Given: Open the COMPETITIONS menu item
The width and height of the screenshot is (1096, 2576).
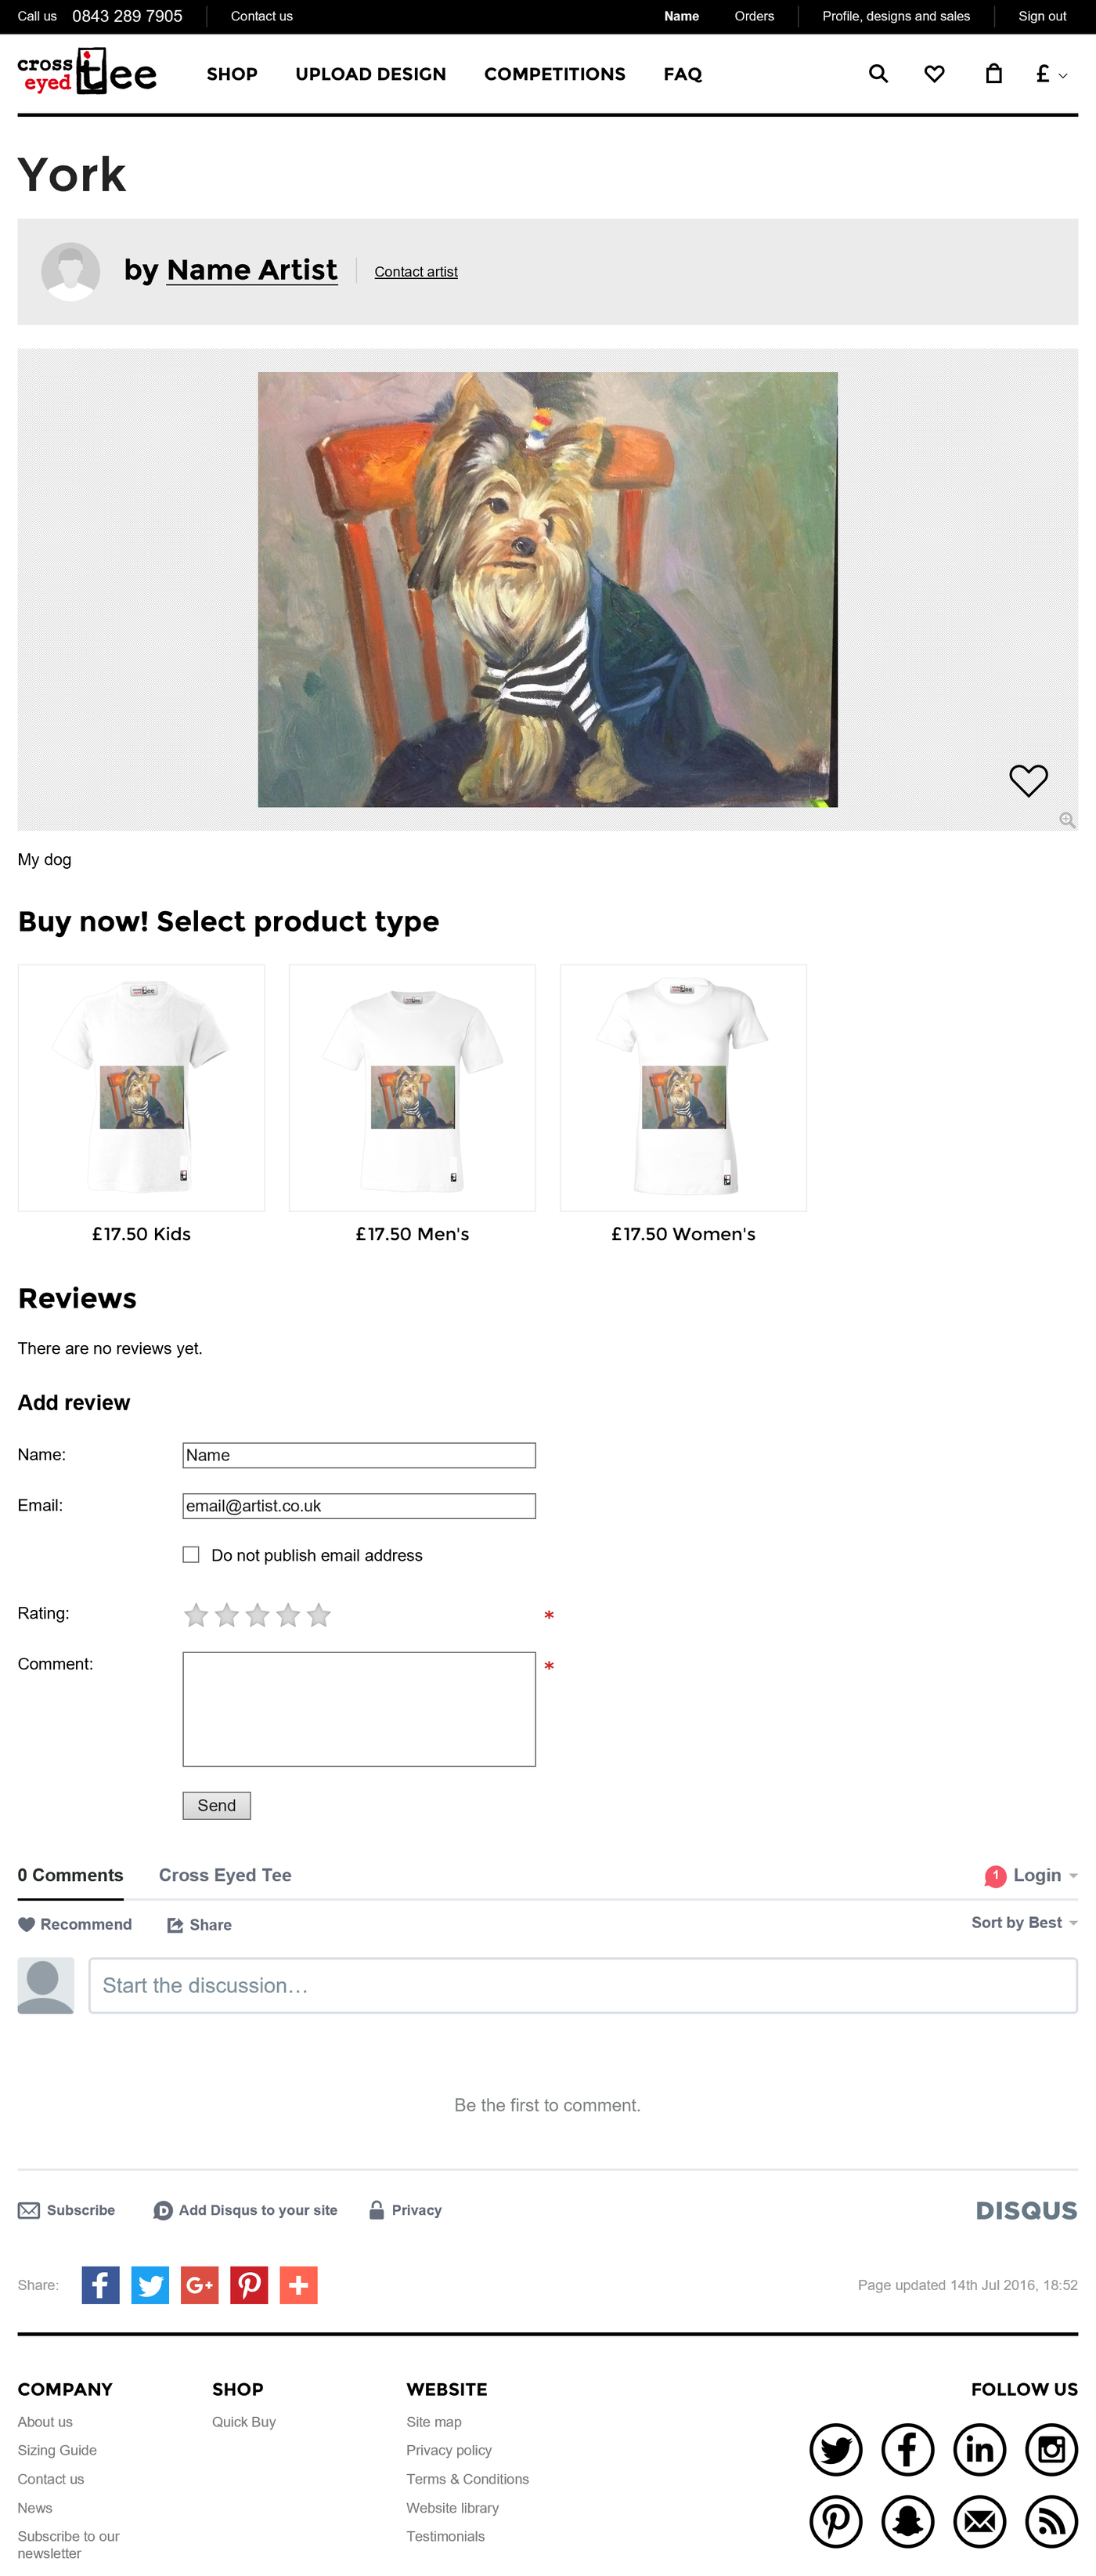Looking at the screenshot, I should click(554, 74).
